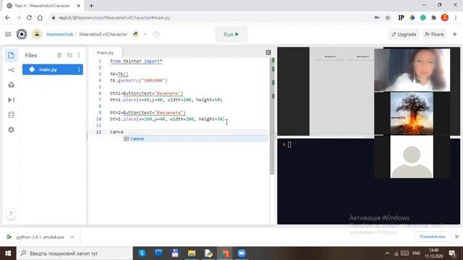The height and width of the screenshot is (260, 463).
Task: Close the downloads bar
Action: 456,237
